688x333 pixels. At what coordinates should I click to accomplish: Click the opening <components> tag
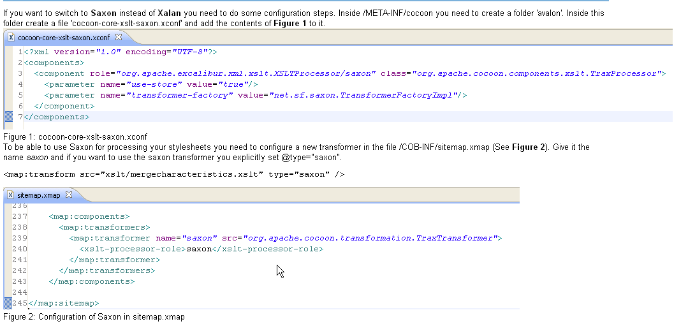coord(54,63)
